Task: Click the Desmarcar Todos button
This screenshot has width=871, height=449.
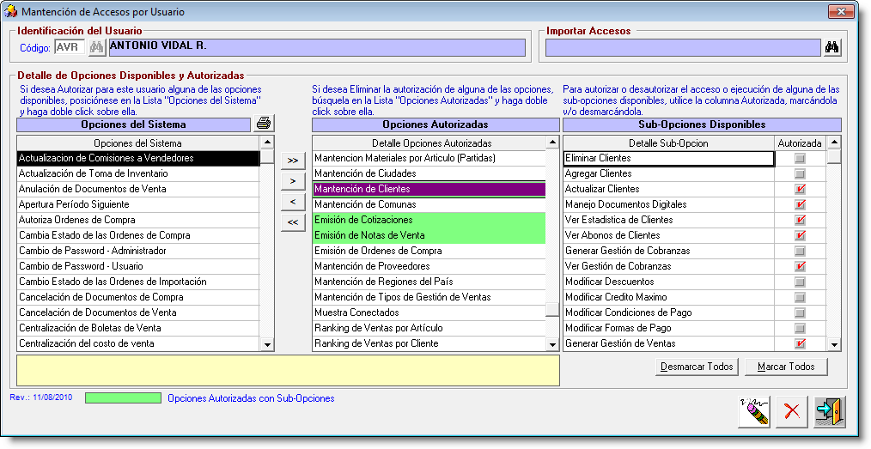Action: point(697,367)
